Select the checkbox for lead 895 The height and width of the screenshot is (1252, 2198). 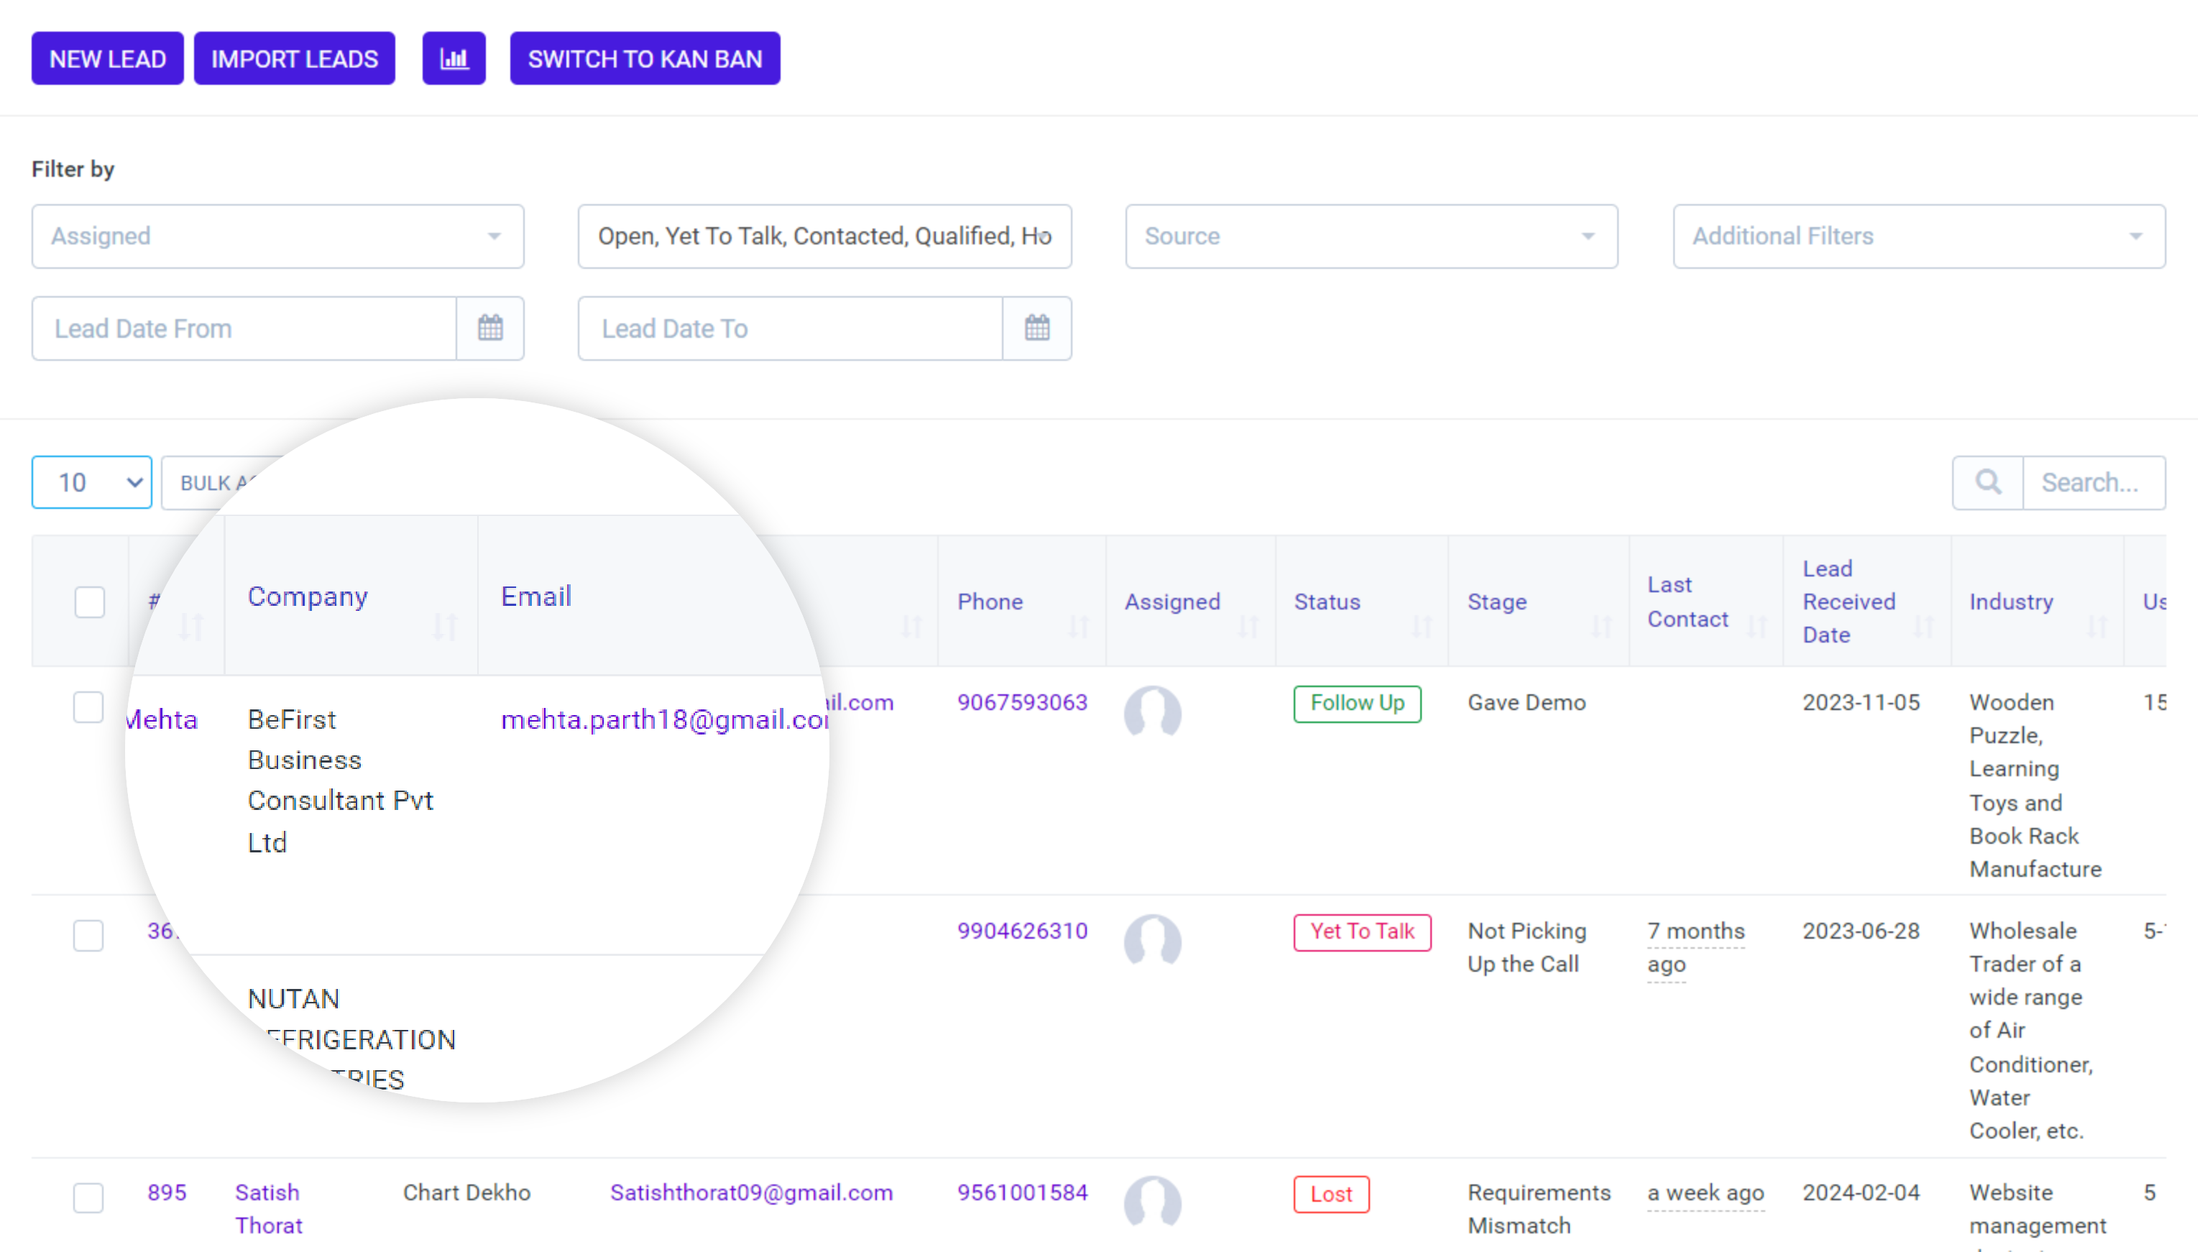click(x=88, y=1197)
